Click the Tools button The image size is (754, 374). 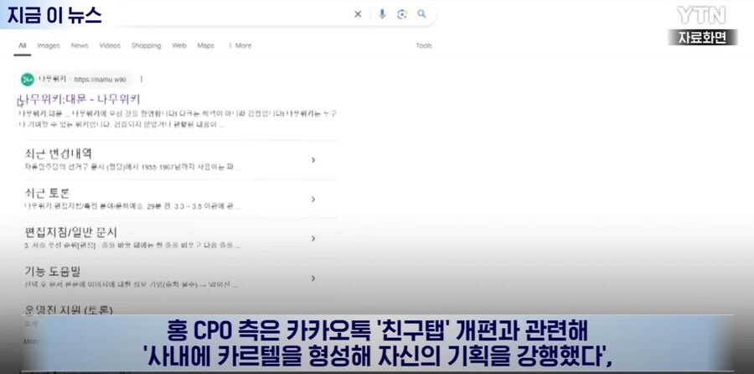coord(424,45)
